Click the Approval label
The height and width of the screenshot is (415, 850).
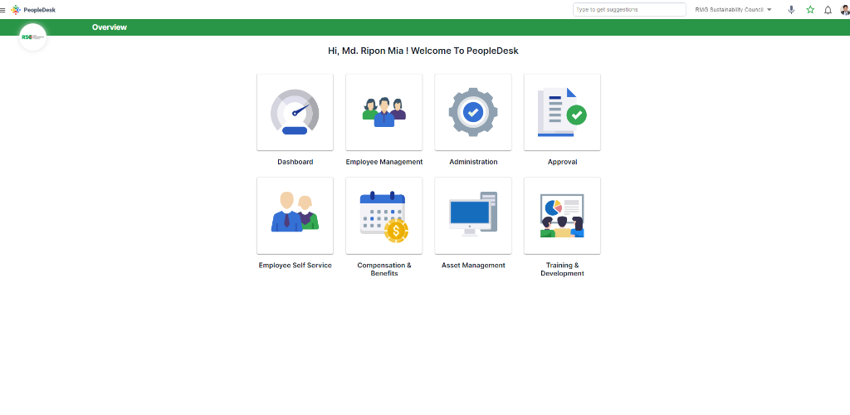(562, 162)
